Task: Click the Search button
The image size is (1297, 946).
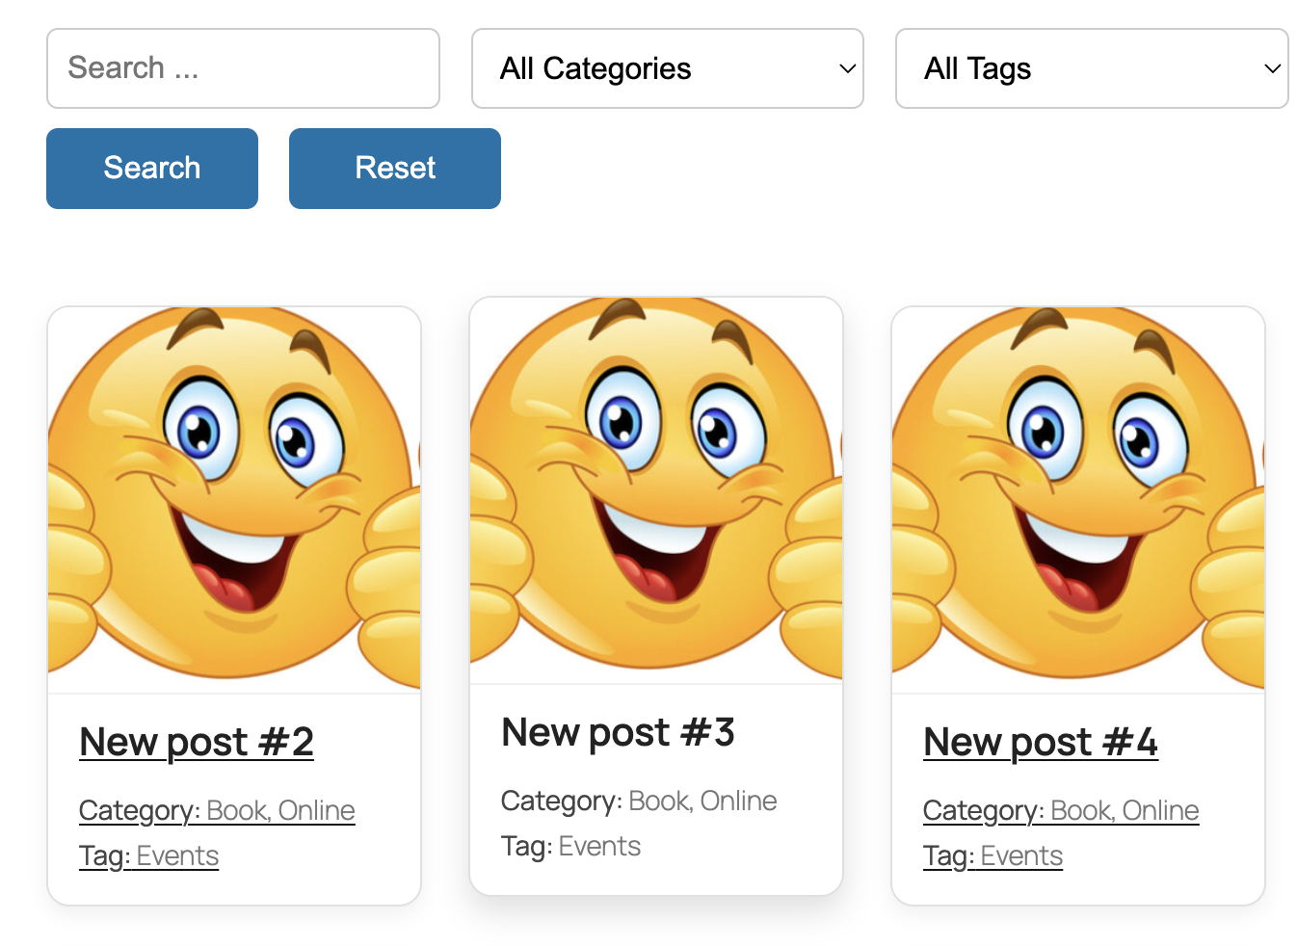Action: click(x=151, y=168)
